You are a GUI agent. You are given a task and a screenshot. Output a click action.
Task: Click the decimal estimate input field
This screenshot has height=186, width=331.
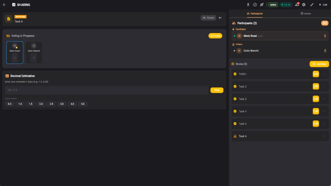(107, 90)
